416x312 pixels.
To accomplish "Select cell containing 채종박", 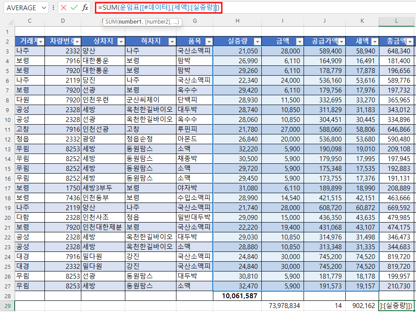I will tap(195, 159).
